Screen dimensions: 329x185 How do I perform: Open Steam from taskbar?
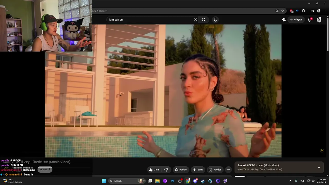203,181
